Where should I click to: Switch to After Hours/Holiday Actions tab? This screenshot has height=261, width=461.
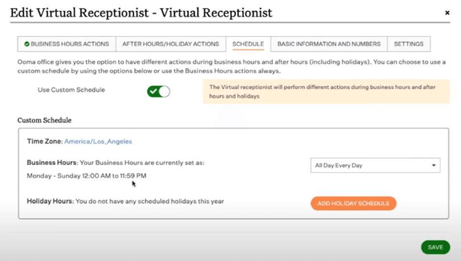170,44
